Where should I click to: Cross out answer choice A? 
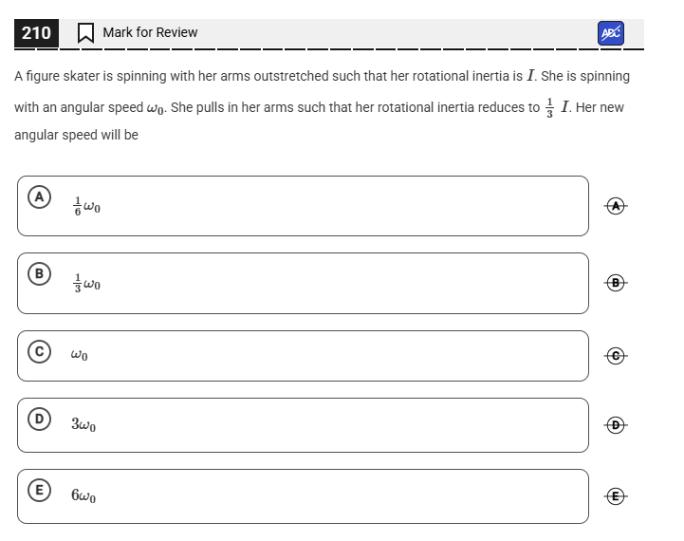[616, 205]
